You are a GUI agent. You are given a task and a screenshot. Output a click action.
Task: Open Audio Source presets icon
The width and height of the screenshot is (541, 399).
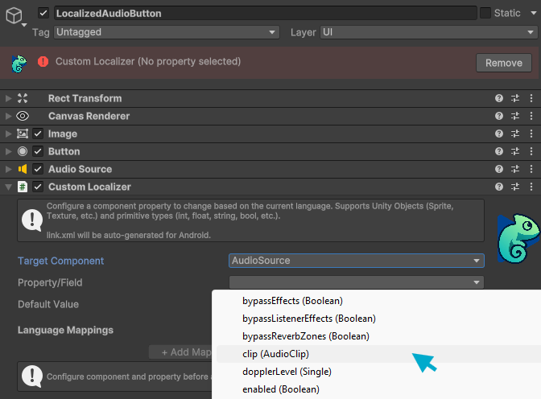(x=515, y=169)
